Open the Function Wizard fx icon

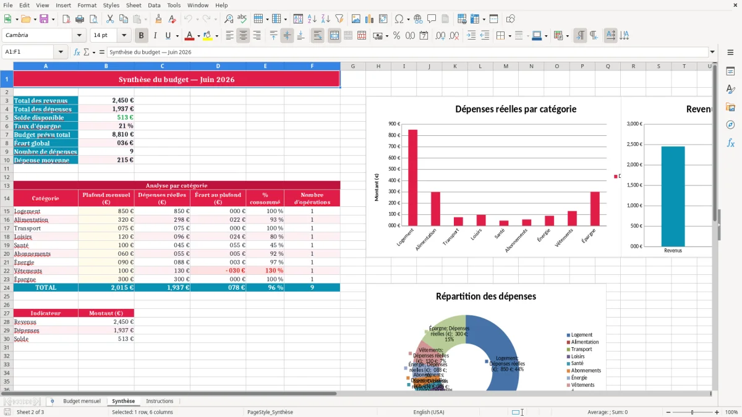pyautogui.click(x=77, y=52)
